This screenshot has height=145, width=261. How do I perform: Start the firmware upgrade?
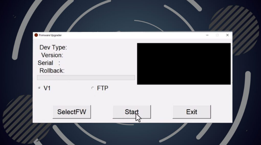132,112
